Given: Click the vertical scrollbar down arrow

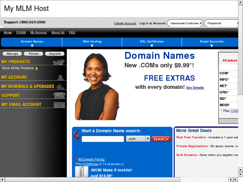Looking at the screenshot, I should click(241, 175).
